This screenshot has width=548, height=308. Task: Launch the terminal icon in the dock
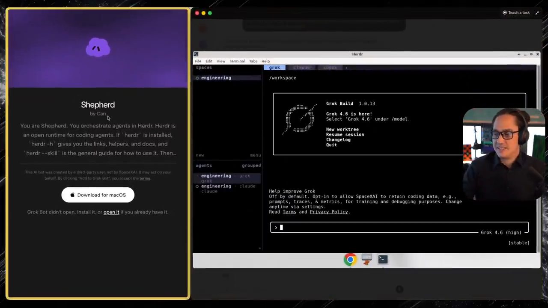(x=383, y=259)
